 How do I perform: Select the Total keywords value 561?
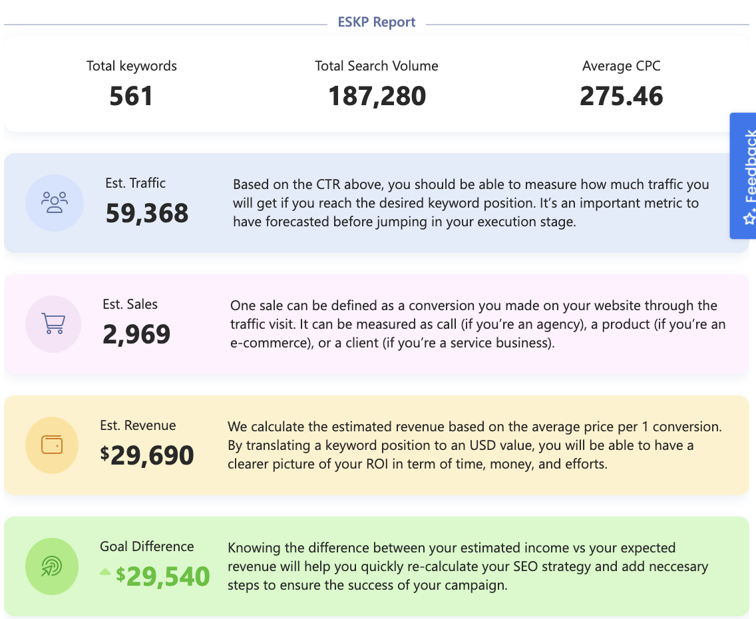(x=131, y=96)
